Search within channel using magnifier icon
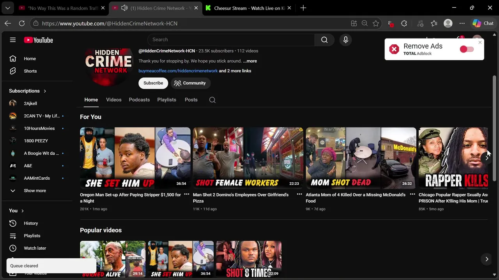The image size is (499, 280). click(x=212, y=100)
